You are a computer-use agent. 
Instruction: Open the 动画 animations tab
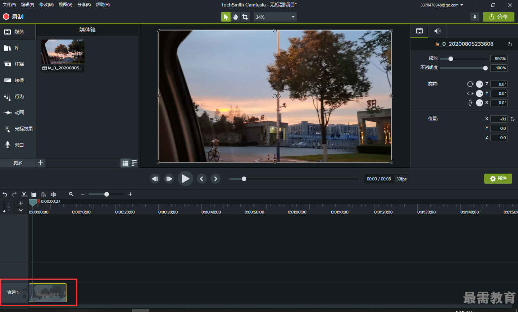[18, 113]
